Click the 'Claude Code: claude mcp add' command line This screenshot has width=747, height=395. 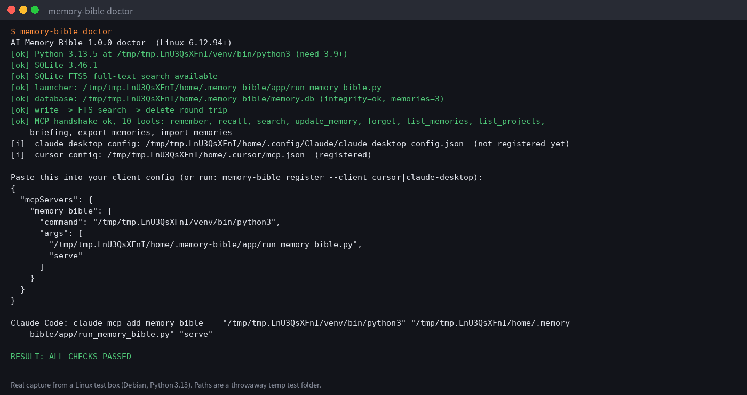click(292, 328)
